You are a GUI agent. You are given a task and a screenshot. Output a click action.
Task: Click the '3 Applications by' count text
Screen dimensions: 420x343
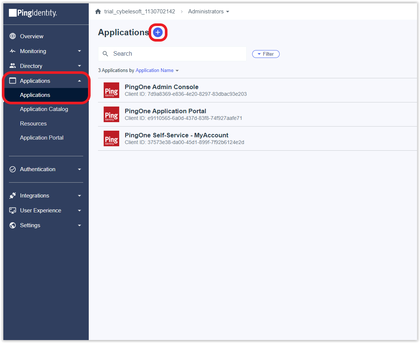click(x=116, y=71)
